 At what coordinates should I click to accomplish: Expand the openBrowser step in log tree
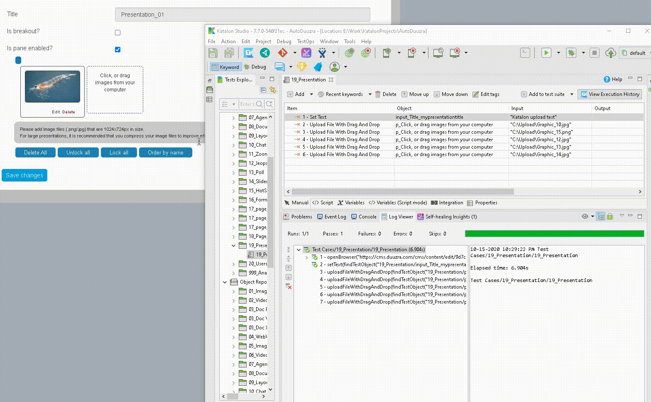pyautogui.click(x=307, y=257)
